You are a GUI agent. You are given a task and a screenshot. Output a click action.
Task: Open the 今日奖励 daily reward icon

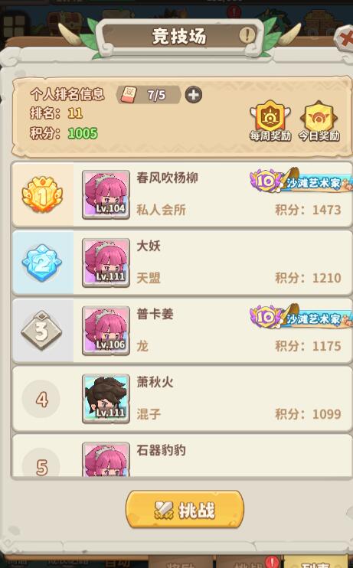point(319,121)
